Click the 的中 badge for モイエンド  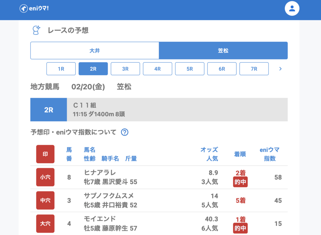[x=240, y=228]
